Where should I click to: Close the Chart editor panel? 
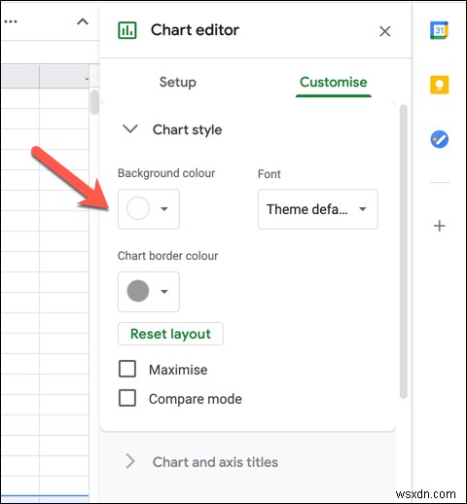(x=385, y=31)
